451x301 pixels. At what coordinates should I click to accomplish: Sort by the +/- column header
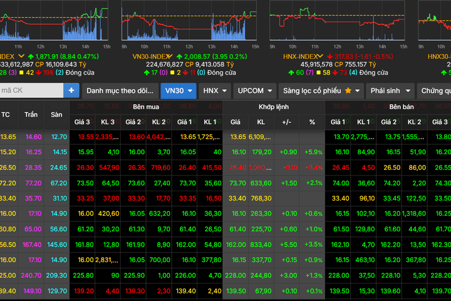[x=286, y=122]
